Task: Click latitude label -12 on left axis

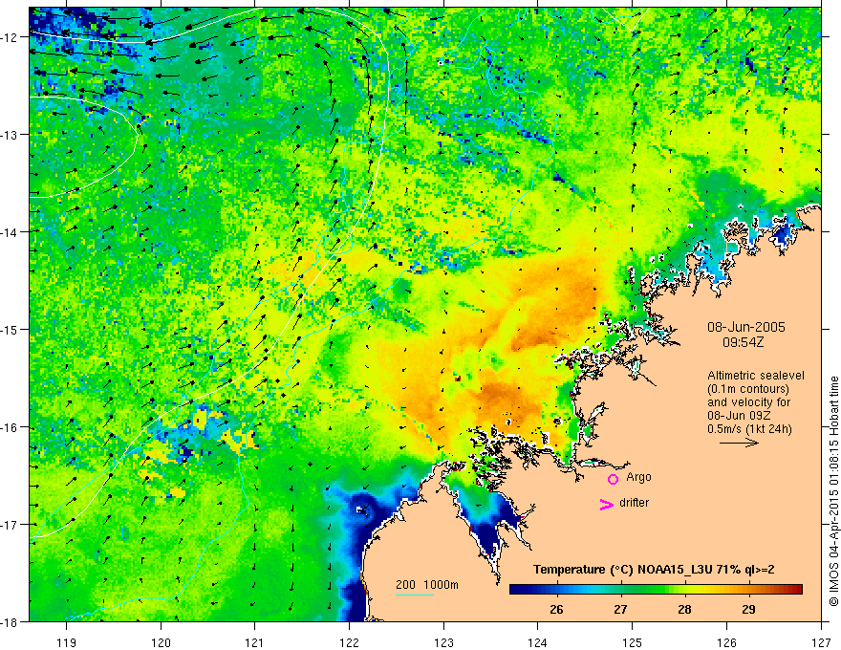Action: click(x=10, y=37)
